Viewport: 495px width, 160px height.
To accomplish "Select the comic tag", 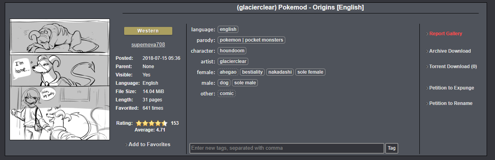I will [x=227, y=93].
